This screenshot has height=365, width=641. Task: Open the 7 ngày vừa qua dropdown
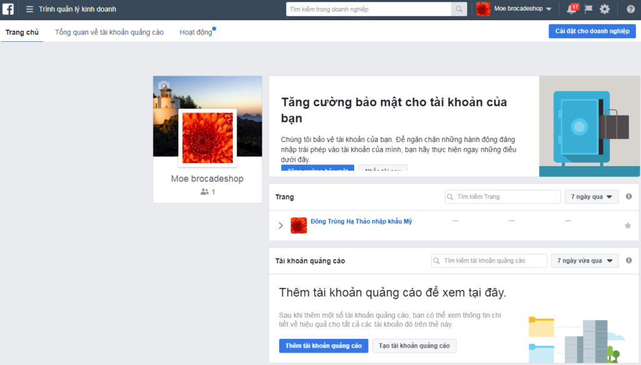pos(585,261)
